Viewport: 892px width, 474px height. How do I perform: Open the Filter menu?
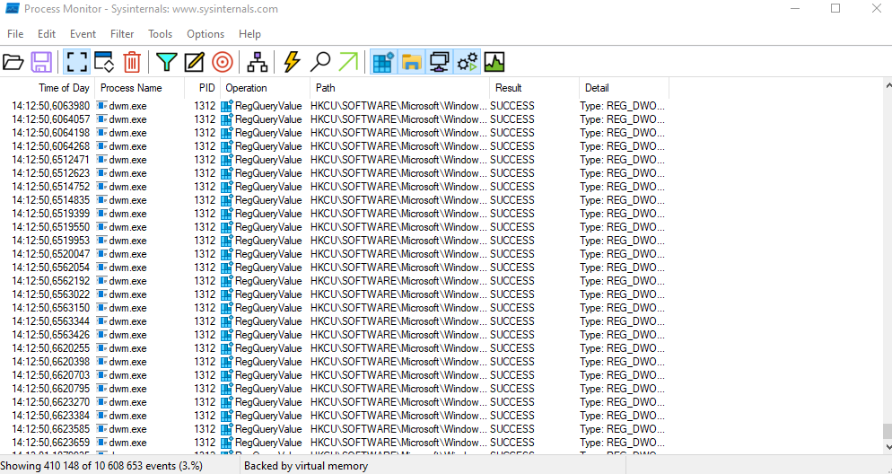122,34
